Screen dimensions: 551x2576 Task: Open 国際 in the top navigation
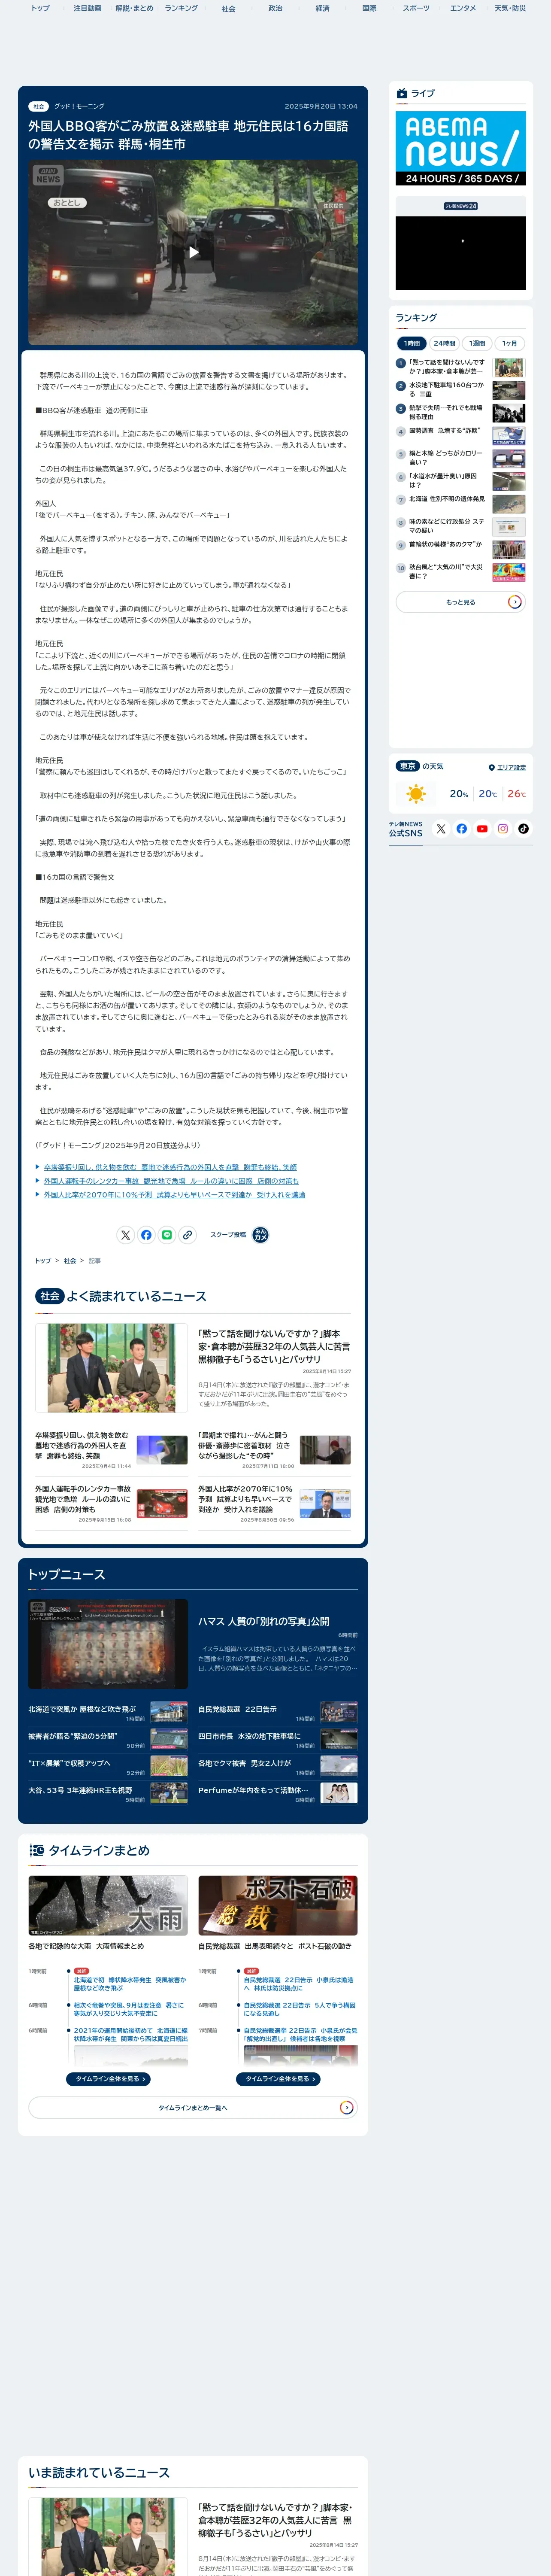point(369,8)
